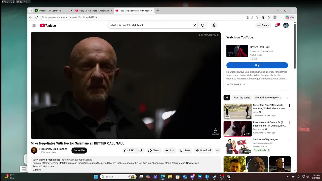Viewport: 322px width, 181px height.
Task: Select the From FilmIsNow Epic Scenes chip
Action: pos(269,98)
